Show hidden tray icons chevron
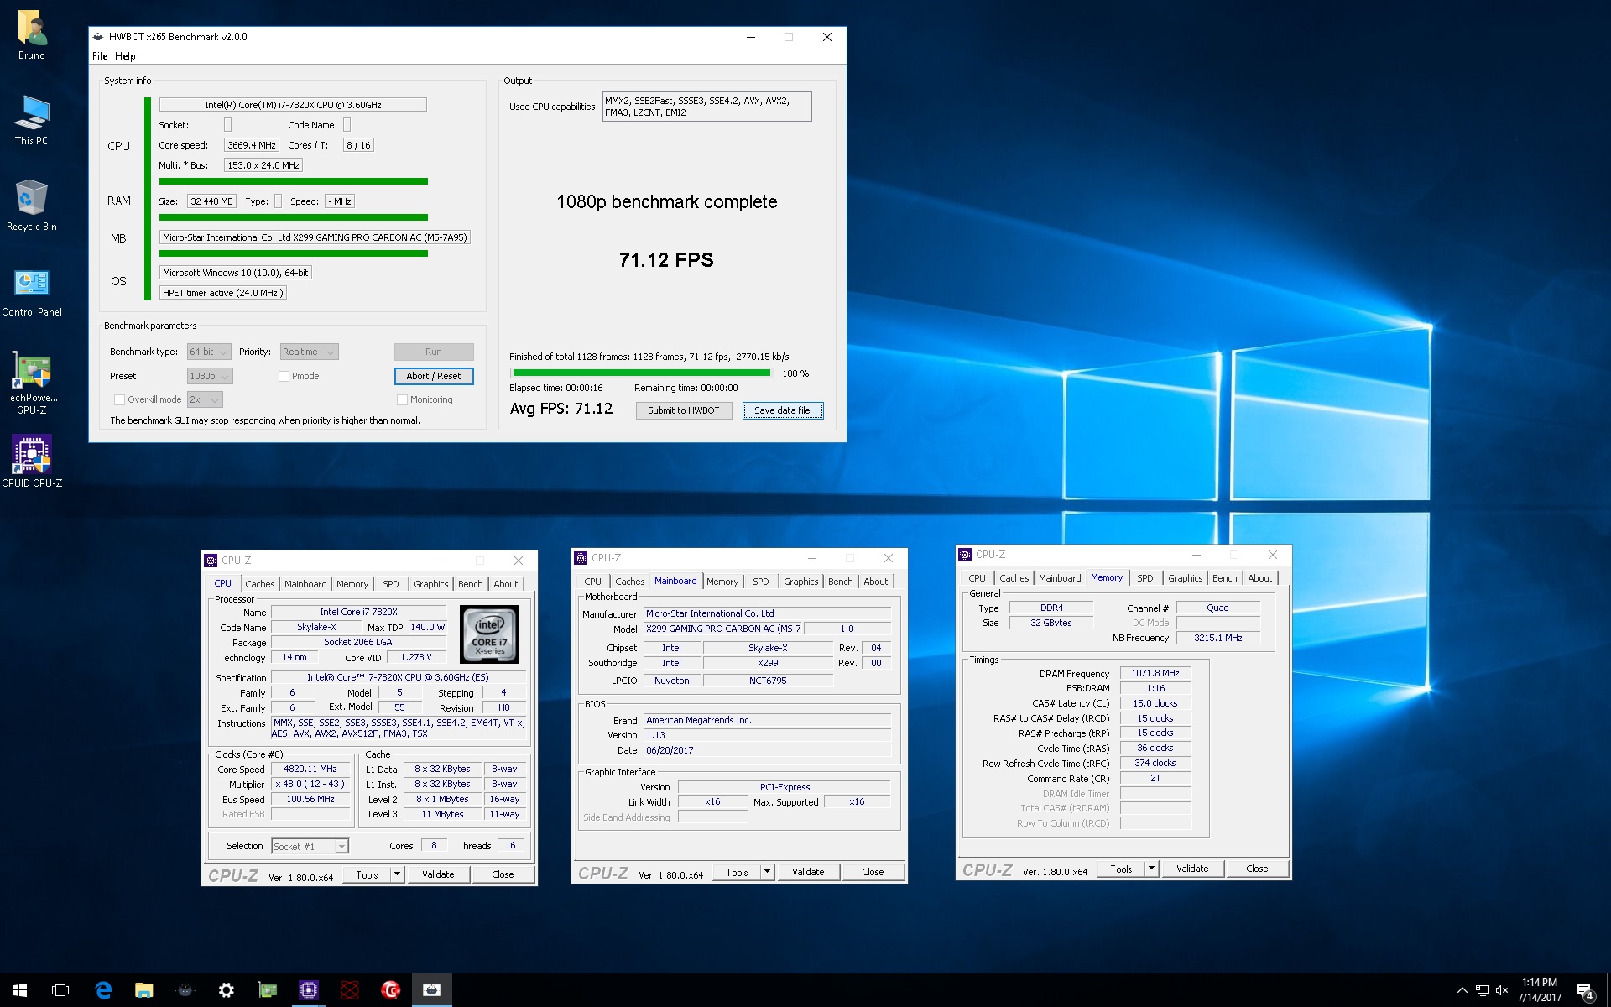The width and height of the screenshot is (1611, 1007). click(x=1462, y=990)
